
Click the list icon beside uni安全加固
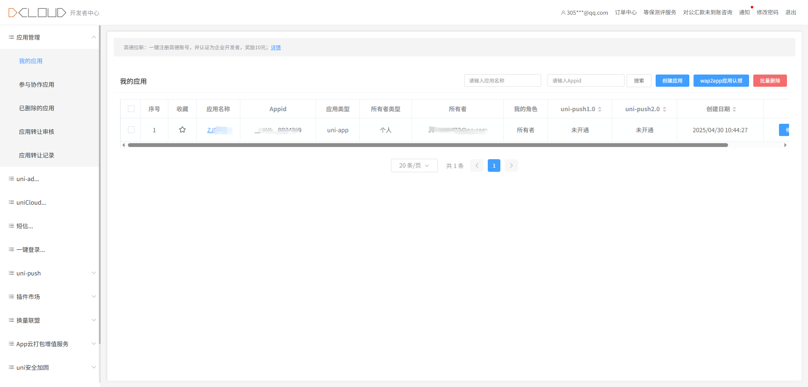click(x=11, y=367)
